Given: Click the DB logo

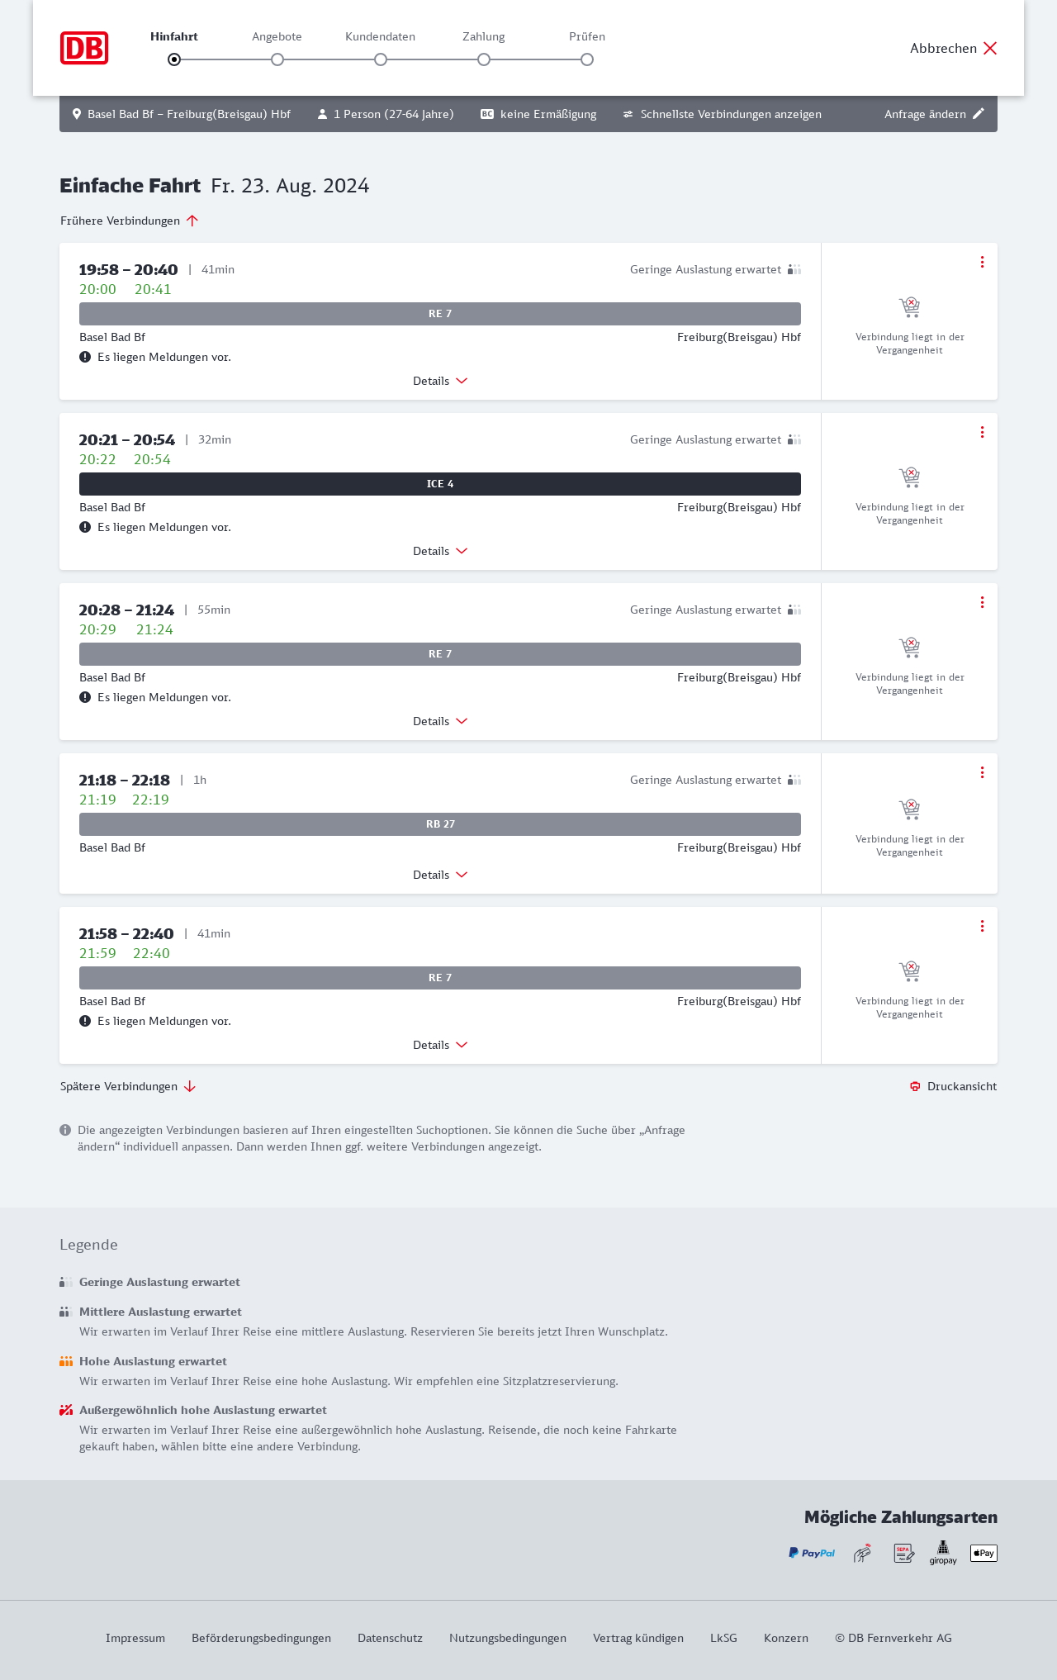Looking at the screenshot, I should coord(84,48).
